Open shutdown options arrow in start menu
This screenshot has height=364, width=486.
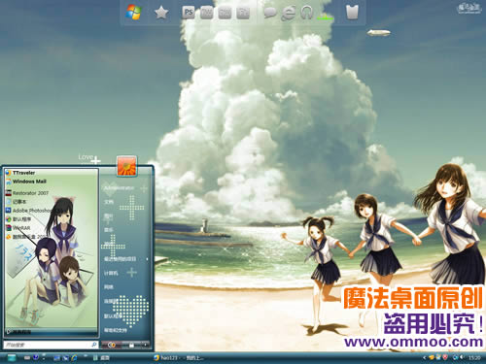(145, 345)
